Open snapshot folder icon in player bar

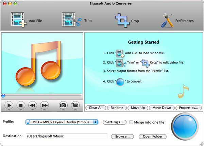pyautogui.click(x=75, y=105)
